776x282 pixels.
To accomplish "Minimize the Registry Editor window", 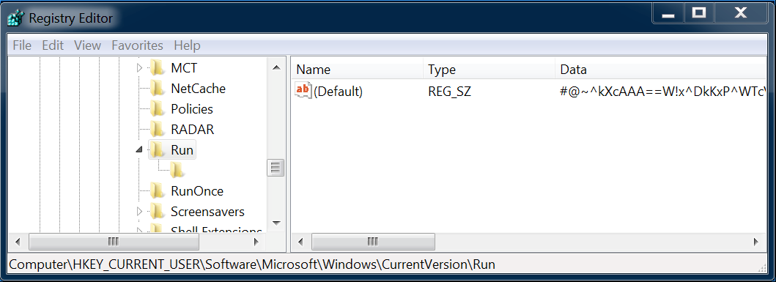I will [x=668, y=14].
